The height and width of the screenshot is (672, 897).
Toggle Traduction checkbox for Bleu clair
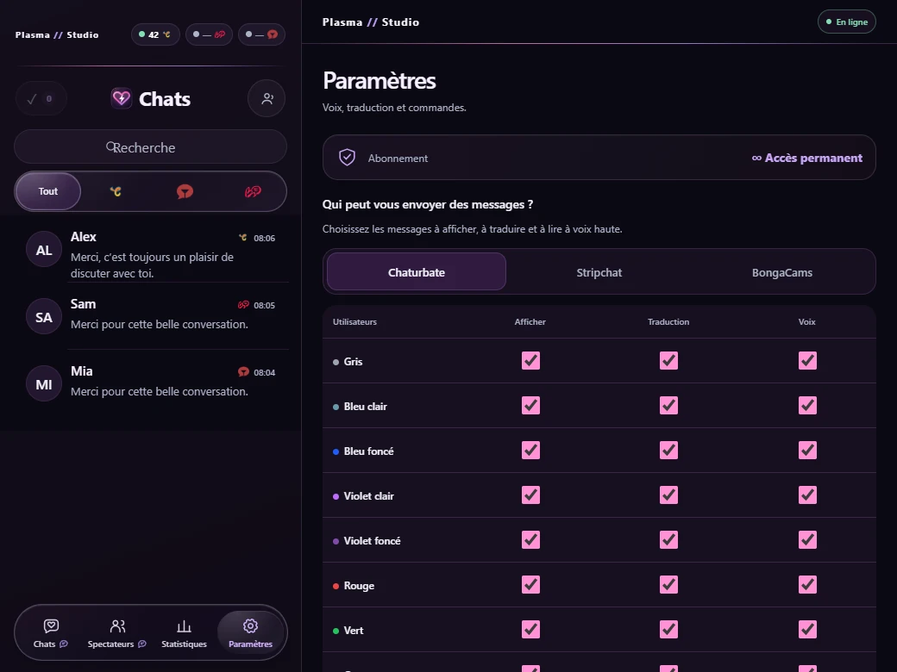point(668,405)
